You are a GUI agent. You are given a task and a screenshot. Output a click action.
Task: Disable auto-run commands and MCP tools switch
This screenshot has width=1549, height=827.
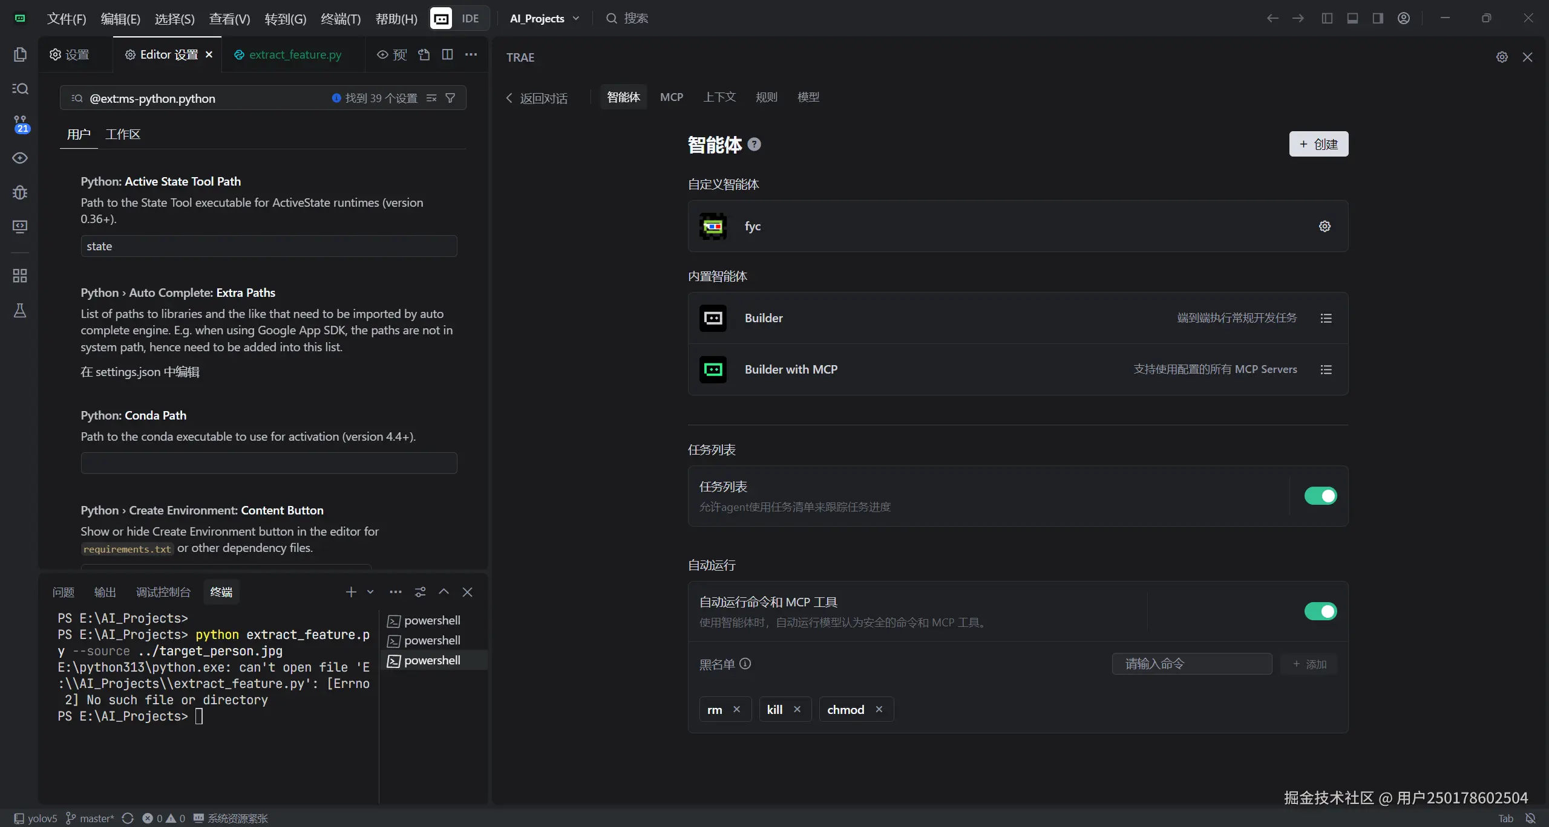[1320, 611]
